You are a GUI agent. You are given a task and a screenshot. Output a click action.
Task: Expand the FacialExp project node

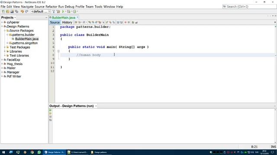coord(2,60)
